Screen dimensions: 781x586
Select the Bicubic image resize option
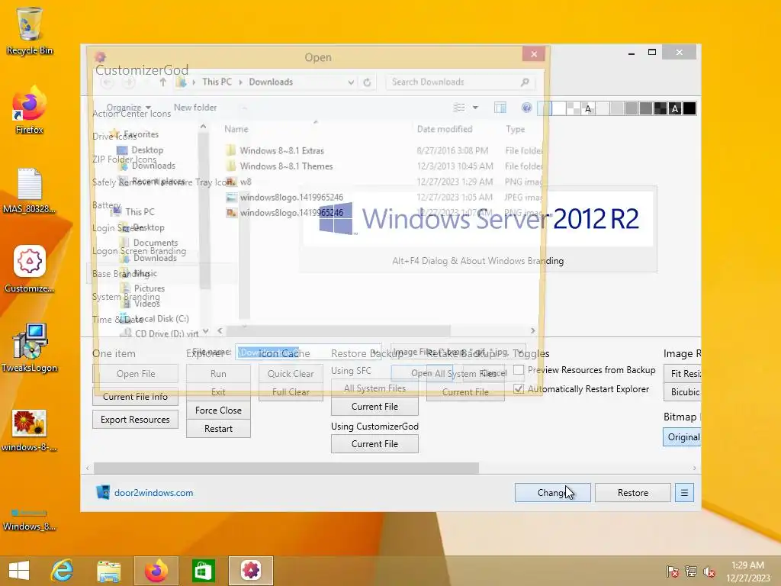683,391
